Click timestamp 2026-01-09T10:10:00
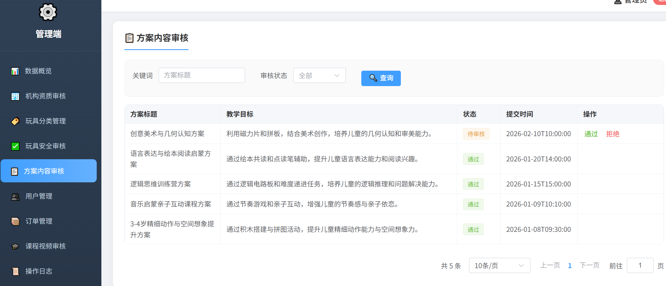Screen dimensions: 666x286 [539, 204]
